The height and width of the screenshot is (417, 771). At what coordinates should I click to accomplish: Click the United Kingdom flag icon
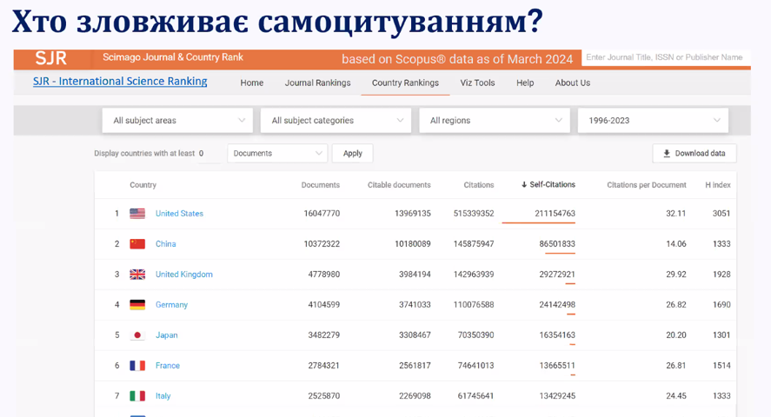(x=137, y=274)
